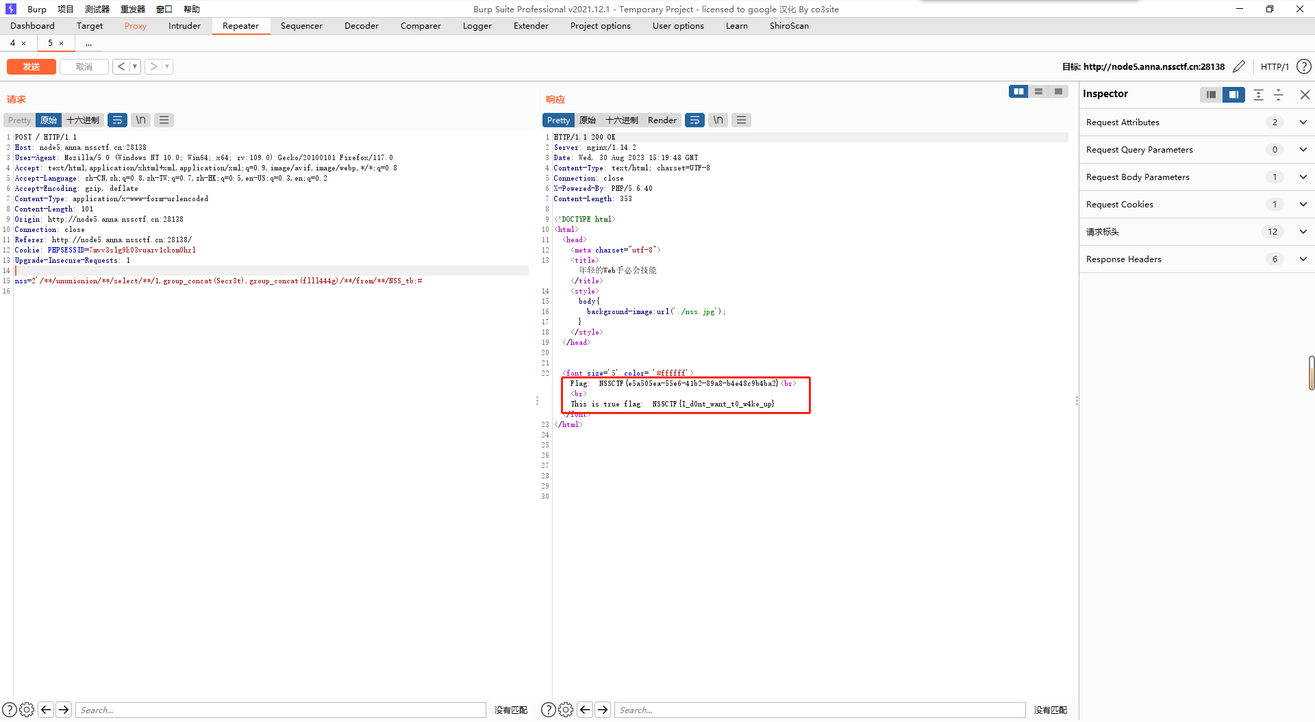Expand Request Attributes section
This screenshot has width=1315, height=722.
(1197, 123)
